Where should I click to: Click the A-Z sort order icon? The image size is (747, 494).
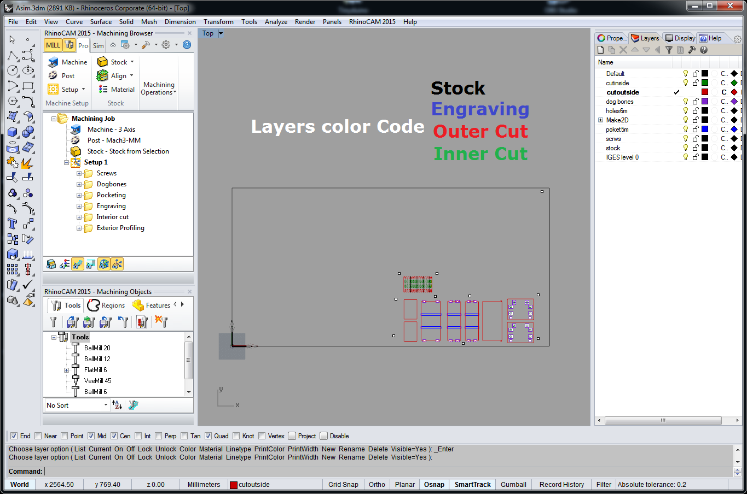click(x=117, y=405)
